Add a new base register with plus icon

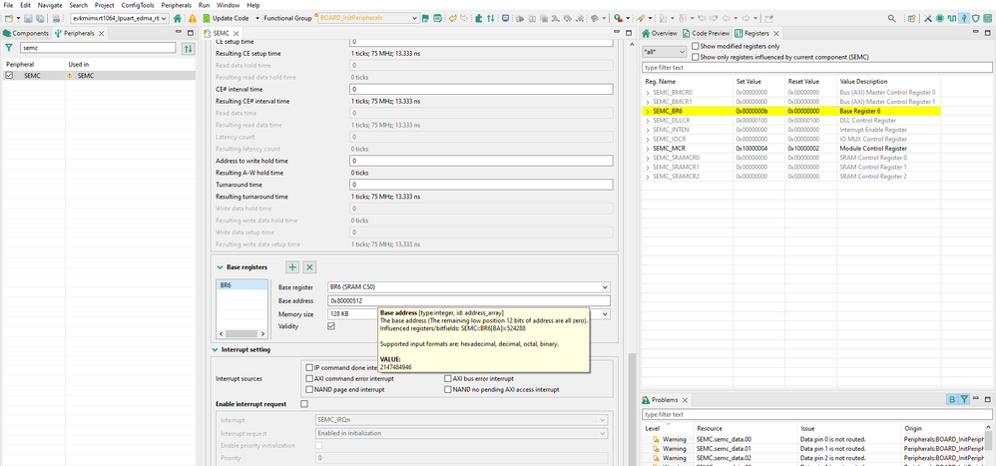292,267
